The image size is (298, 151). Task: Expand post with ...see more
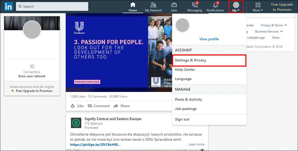(195, 144)
